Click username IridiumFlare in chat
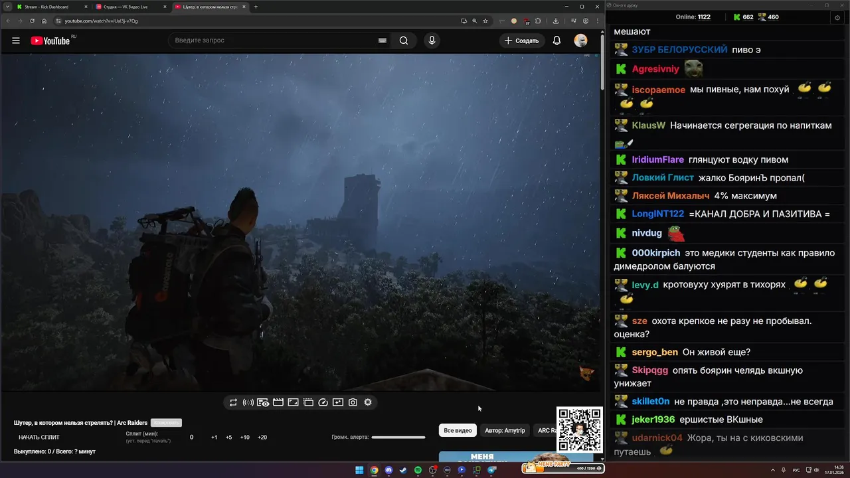 pos(657,160)
